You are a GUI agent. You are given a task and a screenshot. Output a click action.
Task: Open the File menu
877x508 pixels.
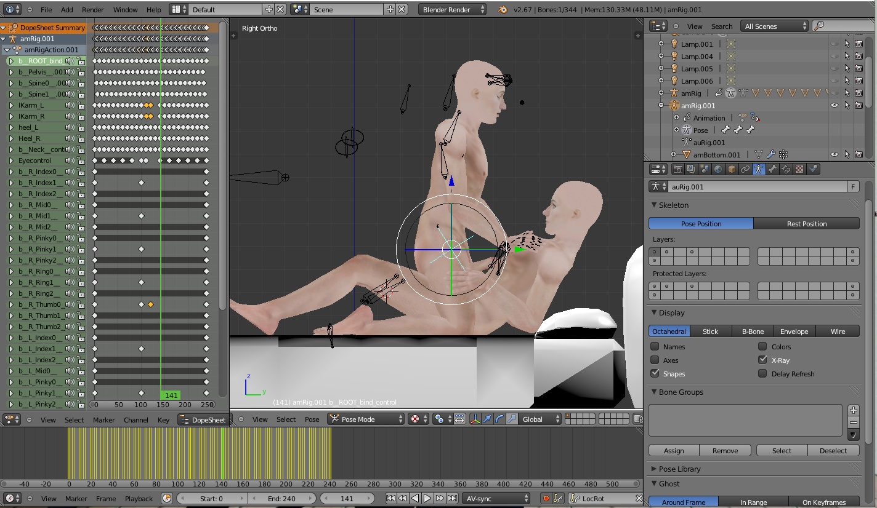coord(46,10)
